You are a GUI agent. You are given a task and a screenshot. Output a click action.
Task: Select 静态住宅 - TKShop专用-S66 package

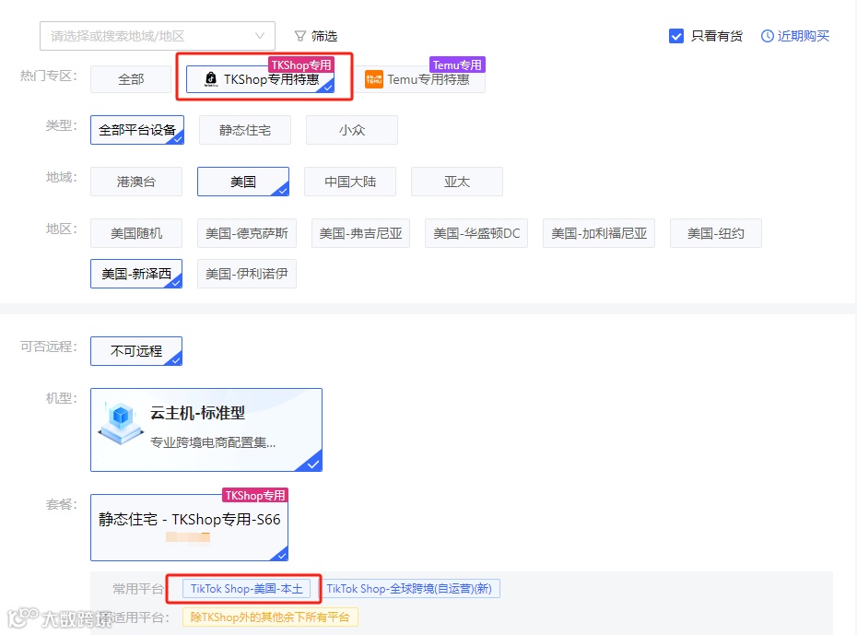coord(189,527)
